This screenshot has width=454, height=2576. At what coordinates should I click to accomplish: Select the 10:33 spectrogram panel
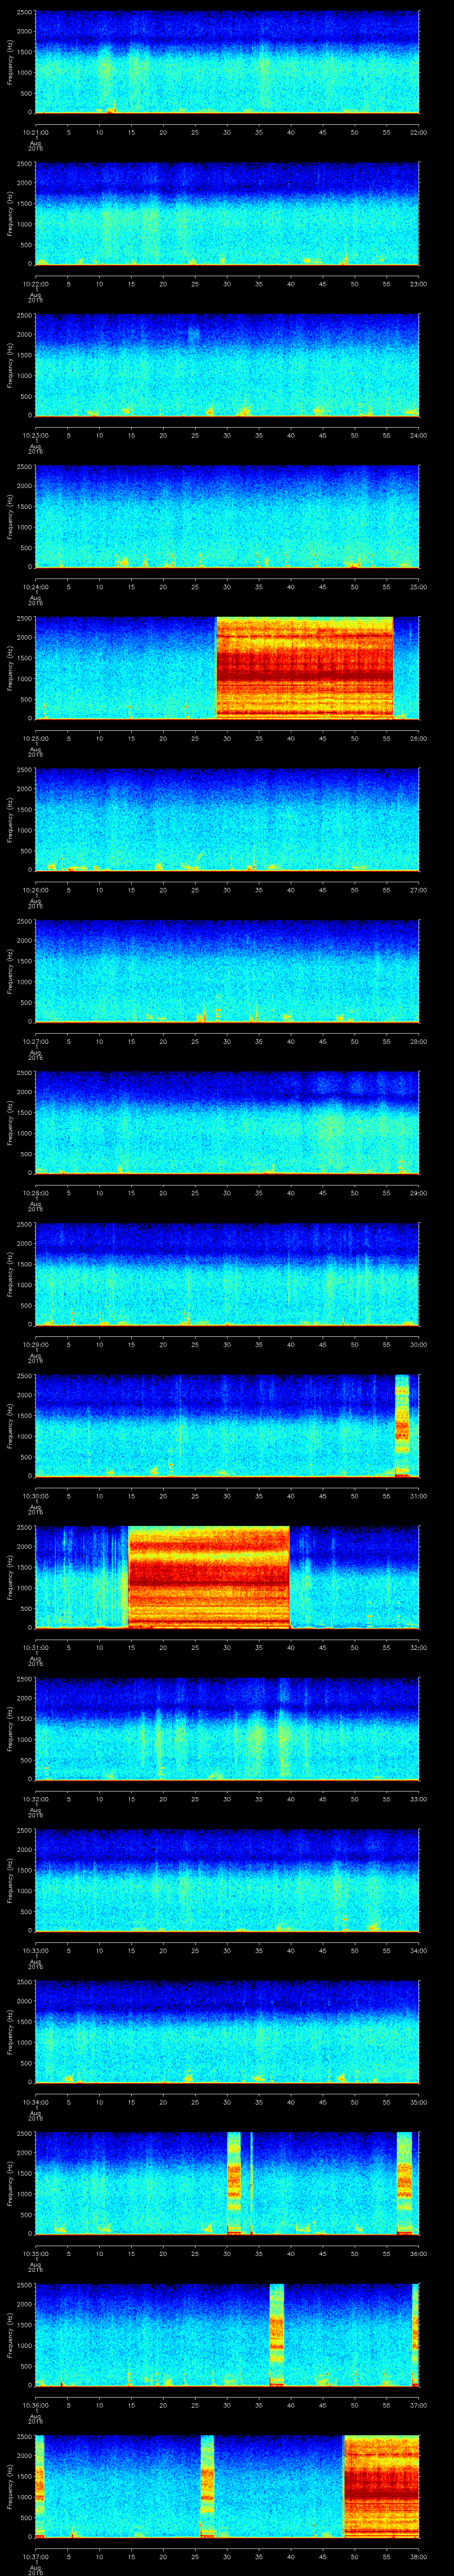tap(227, 1879)
